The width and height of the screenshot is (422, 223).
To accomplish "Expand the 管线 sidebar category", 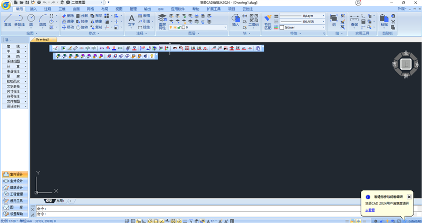I will click(x=14, y=46).
